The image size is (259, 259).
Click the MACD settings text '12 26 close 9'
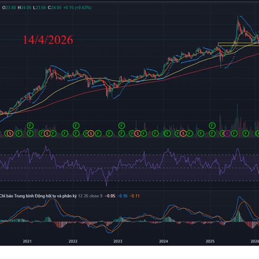click(x=90, y=196)
